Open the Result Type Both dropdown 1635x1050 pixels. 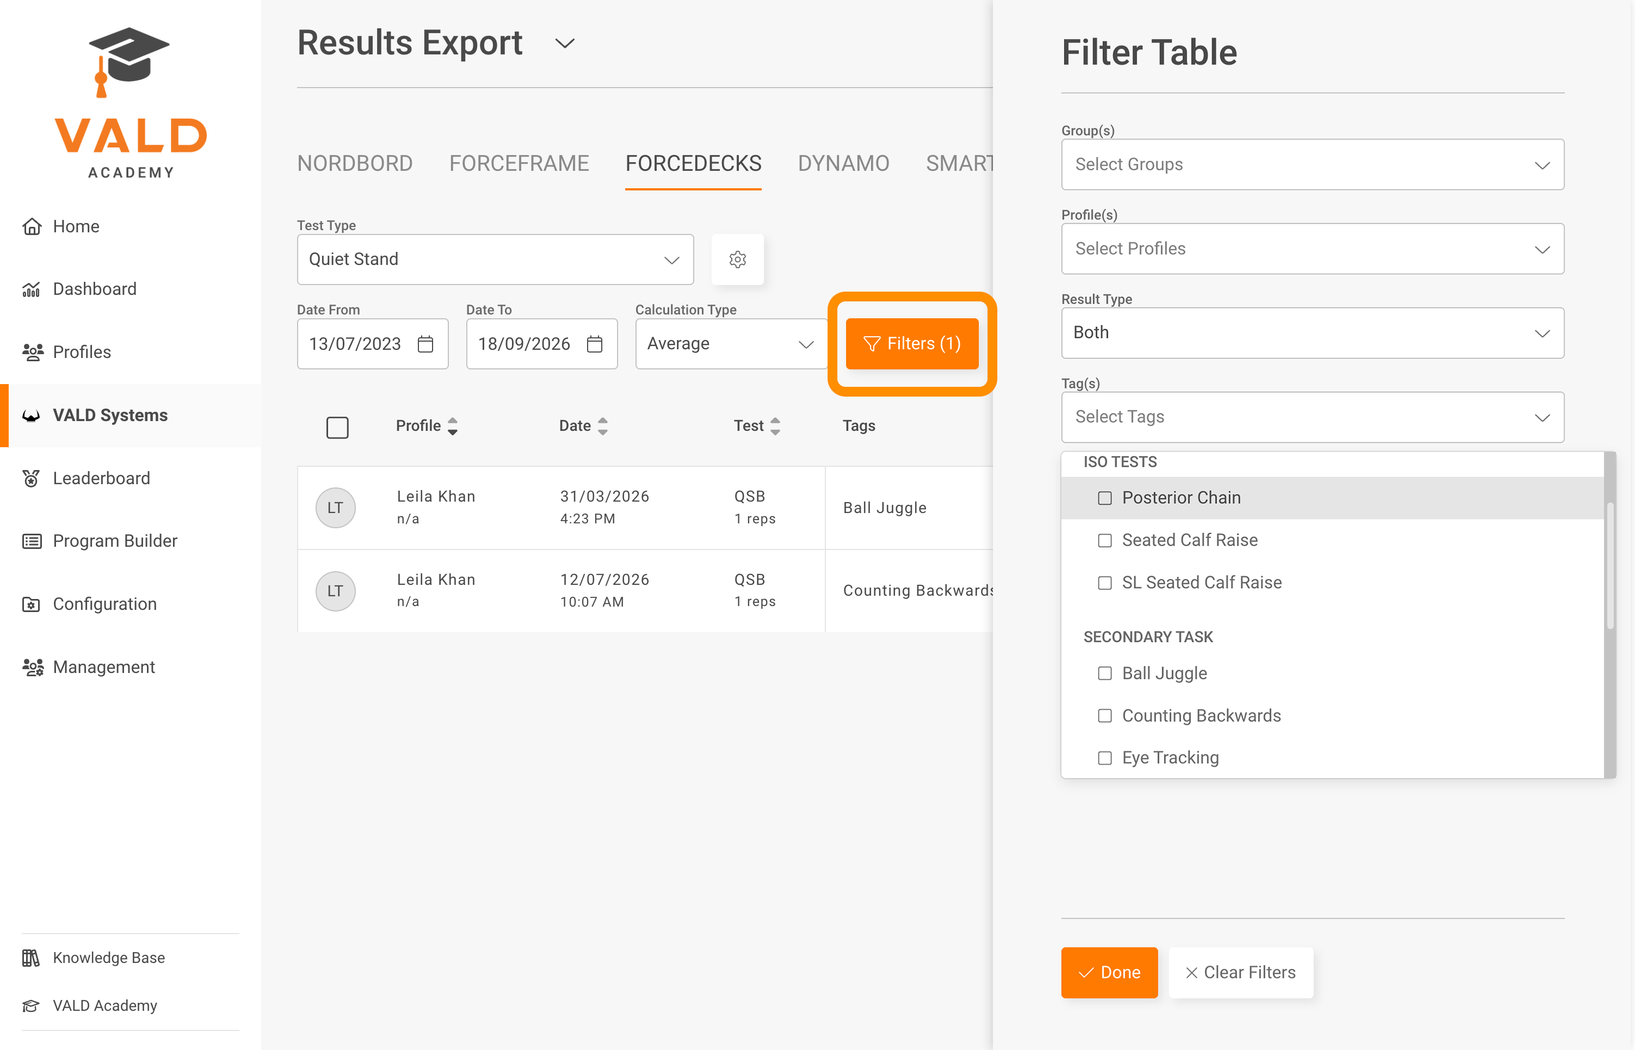[x=1312, y=333]
